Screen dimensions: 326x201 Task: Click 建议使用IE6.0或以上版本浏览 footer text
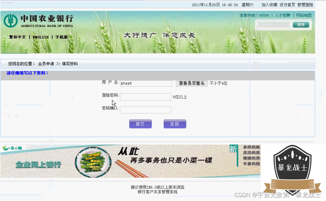pos(157,187)
